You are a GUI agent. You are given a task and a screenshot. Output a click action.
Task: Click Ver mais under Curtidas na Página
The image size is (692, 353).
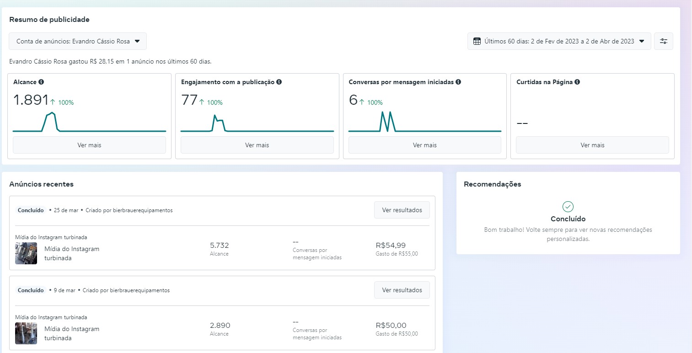click(592, 145)
